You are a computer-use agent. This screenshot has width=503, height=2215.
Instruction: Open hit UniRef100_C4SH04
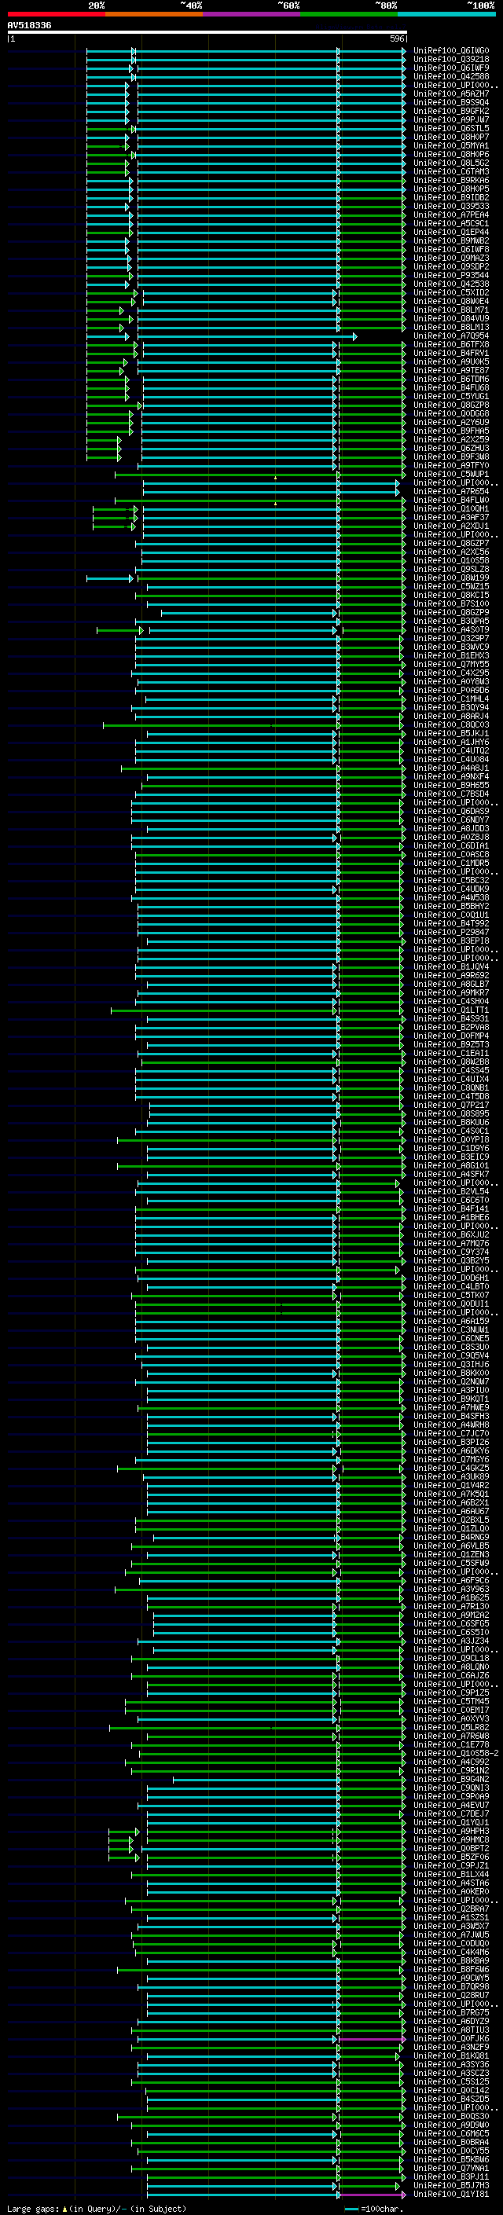[x=451, y=1002]
